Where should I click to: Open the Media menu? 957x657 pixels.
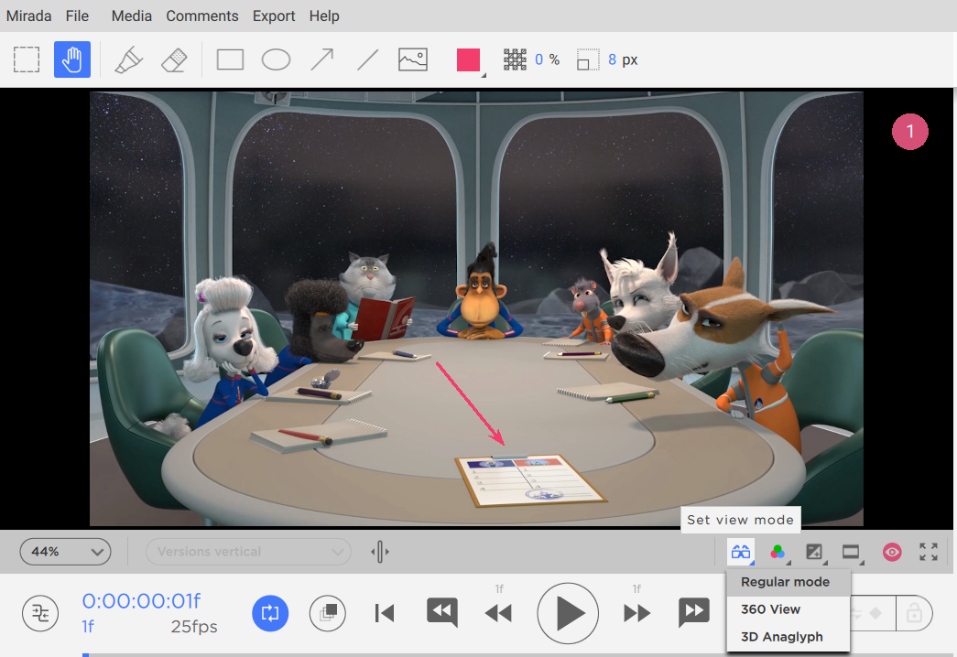pyautogui.click(x=132, y=16)
